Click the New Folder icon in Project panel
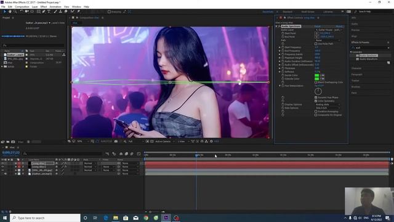394x222 pixels. (x=8, y=142)
